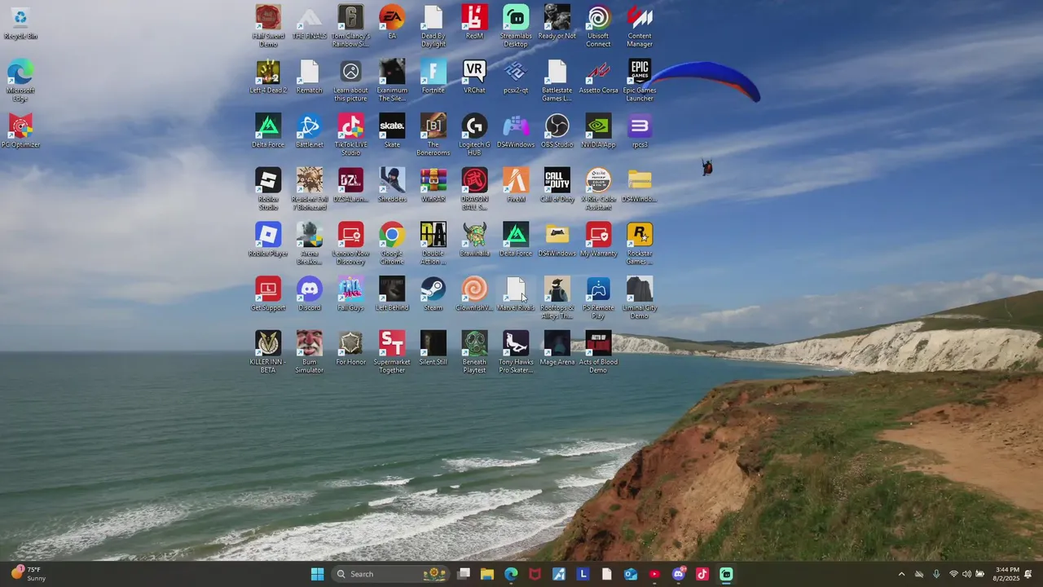Select the Google Chrome desktop icon
This screenshot has width=1043, height=587.
392,244
